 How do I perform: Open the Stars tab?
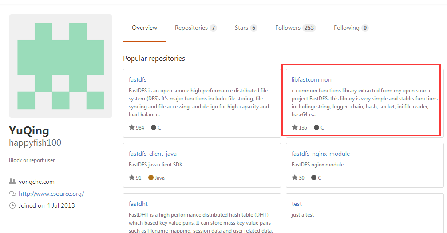tap(245, 28)
